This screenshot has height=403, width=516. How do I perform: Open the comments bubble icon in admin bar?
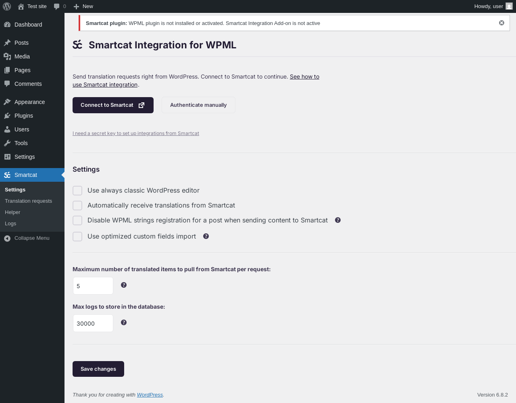pyautogui.click(x=57, y=6)
